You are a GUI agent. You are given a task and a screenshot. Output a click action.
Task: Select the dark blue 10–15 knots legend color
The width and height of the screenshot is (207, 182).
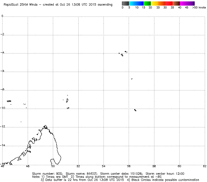point(140,3)
